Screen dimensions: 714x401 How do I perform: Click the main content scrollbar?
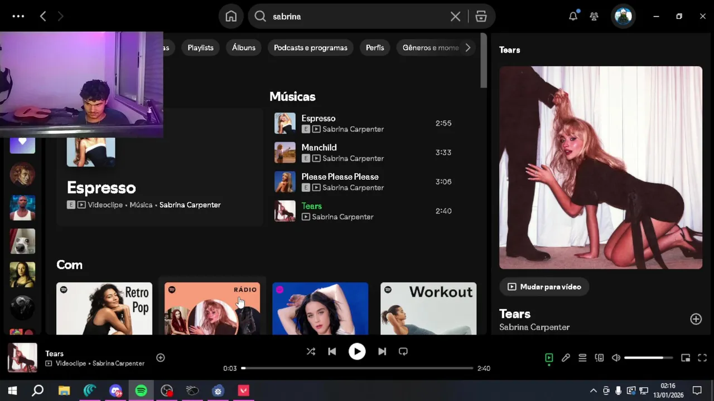pyautogui.click(x=483, y=61)
